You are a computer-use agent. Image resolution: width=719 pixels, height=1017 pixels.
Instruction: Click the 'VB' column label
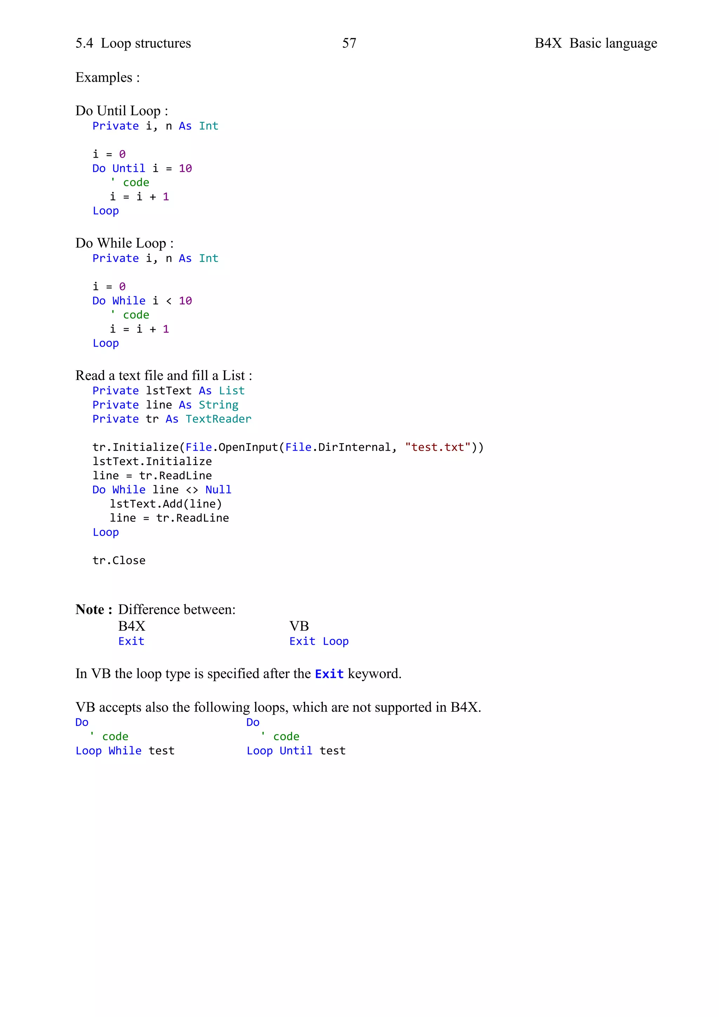(299, 626)
